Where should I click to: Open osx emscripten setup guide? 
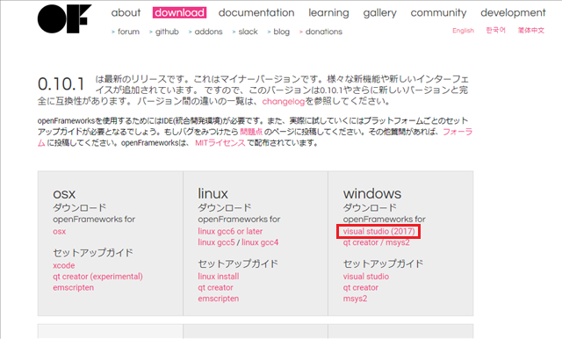[x=73, y=288]
